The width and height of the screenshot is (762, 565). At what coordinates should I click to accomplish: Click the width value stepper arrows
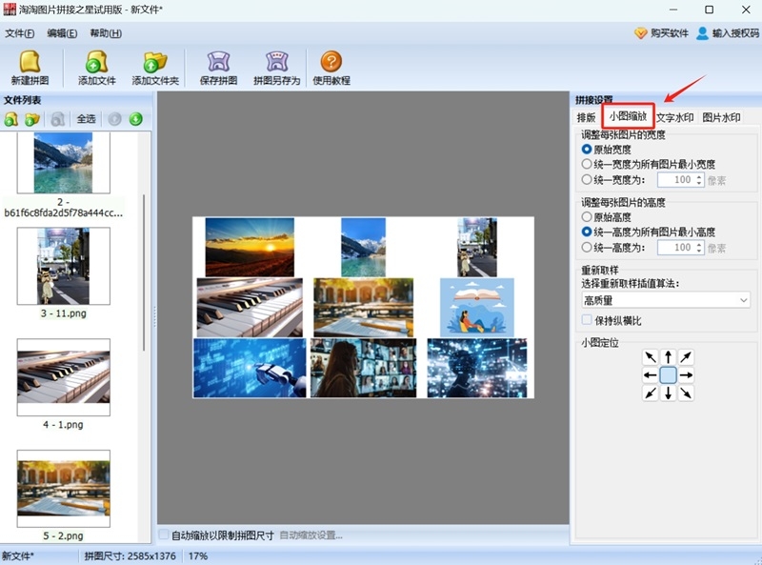point(699,180)
